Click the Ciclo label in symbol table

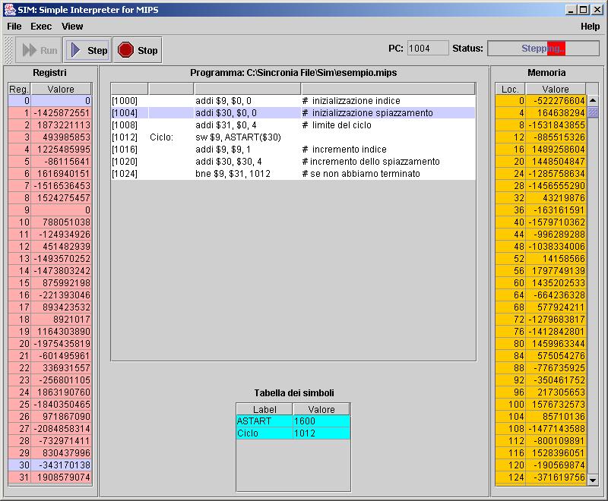click(x=248, y=433)
